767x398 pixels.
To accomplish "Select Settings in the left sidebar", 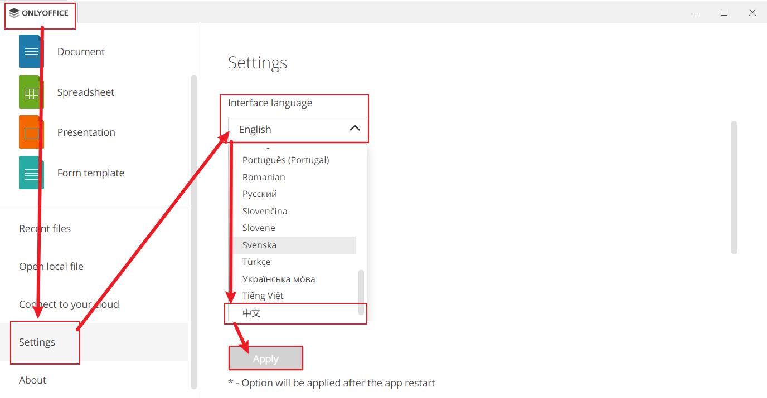I will (x=37, y=342).
